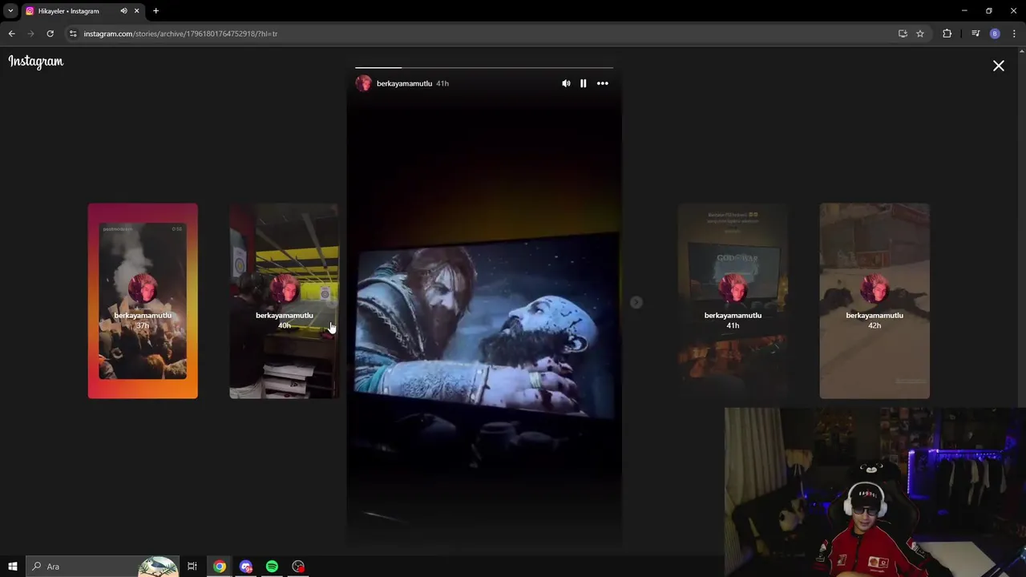Open the install/cast icon in address bar
The height and width of the screenshot is (577, 1026).
tap(903, 34)
